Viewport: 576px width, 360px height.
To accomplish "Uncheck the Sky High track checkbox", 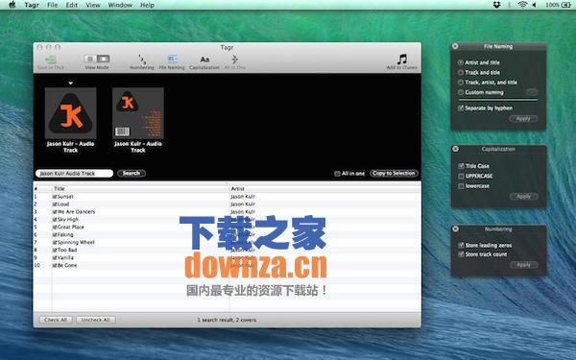I will (x=55, y=219).
